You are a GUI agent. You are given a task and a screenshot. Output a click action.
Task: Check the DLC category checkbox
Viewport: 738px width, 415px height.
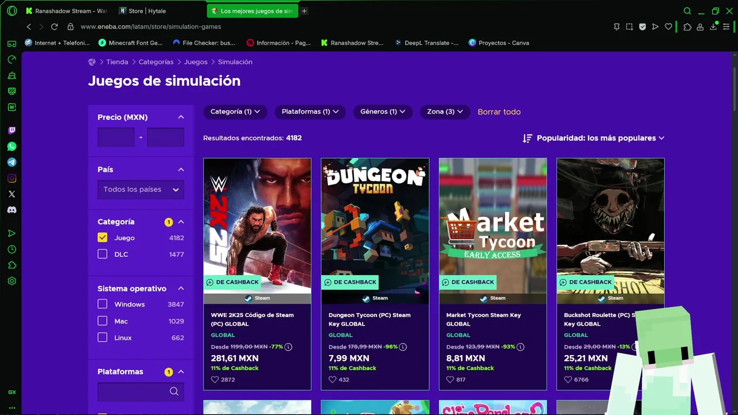[103, 254]
